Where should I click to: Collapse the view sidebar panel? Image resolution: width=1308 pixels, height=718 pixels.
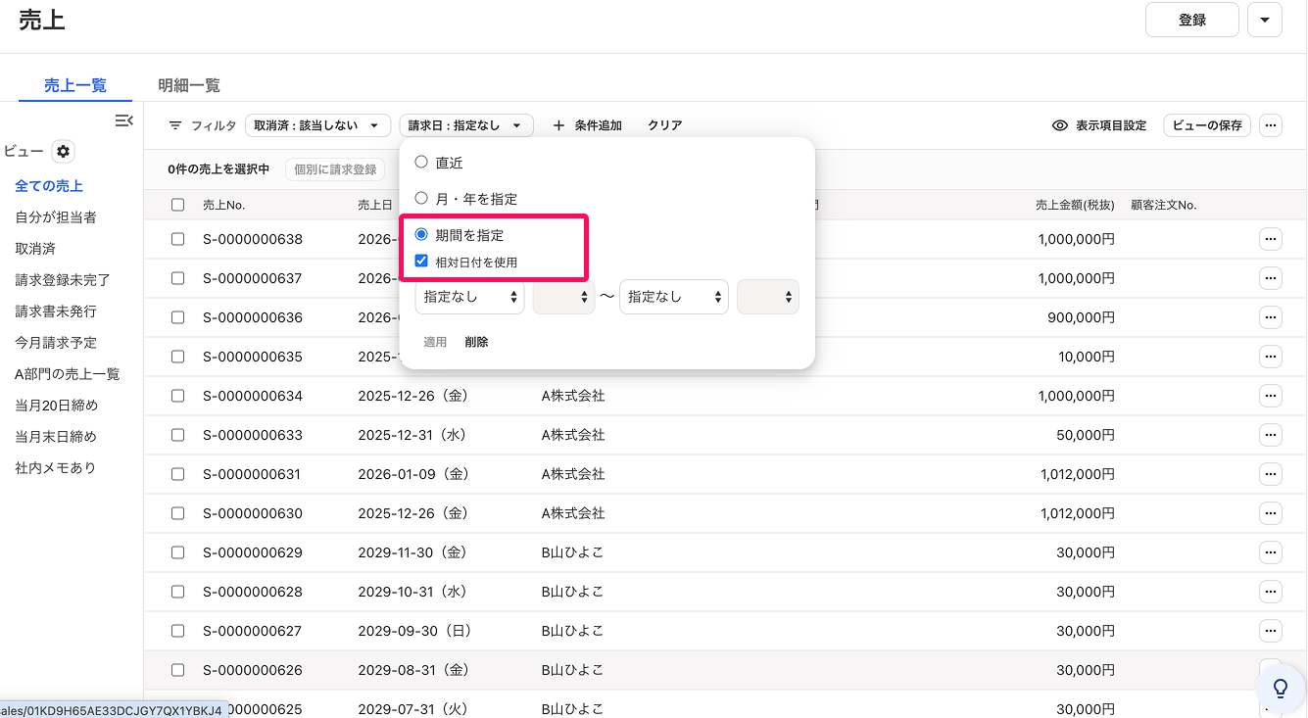pyautogui.click(x=123, y=120)
